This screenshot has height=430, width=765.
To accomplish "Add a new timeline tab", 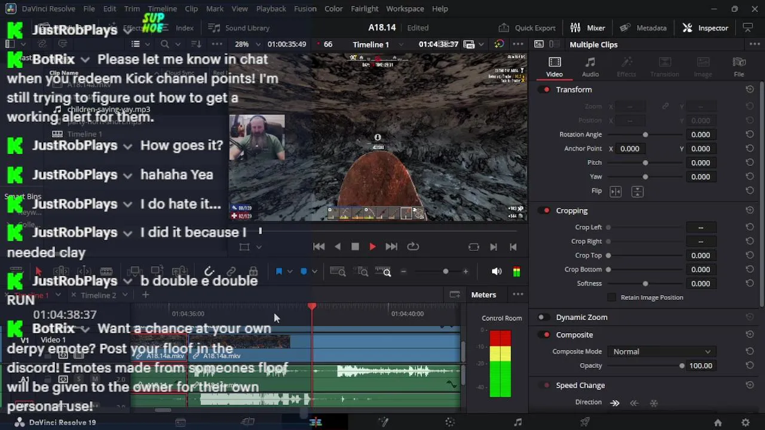I will click(x=145, y=295).
